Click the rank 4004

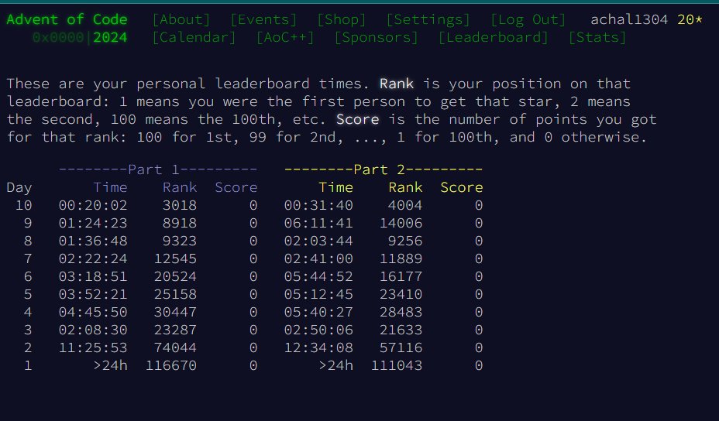(405, 205)
